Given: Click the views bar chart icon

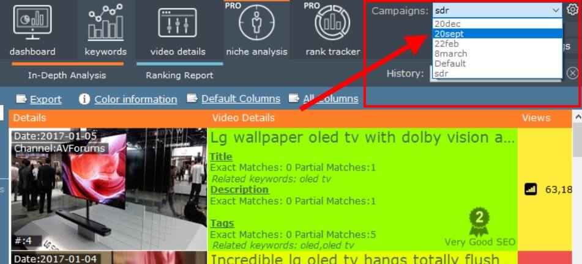Looking at the screenshot, I should tap(531, 189).
